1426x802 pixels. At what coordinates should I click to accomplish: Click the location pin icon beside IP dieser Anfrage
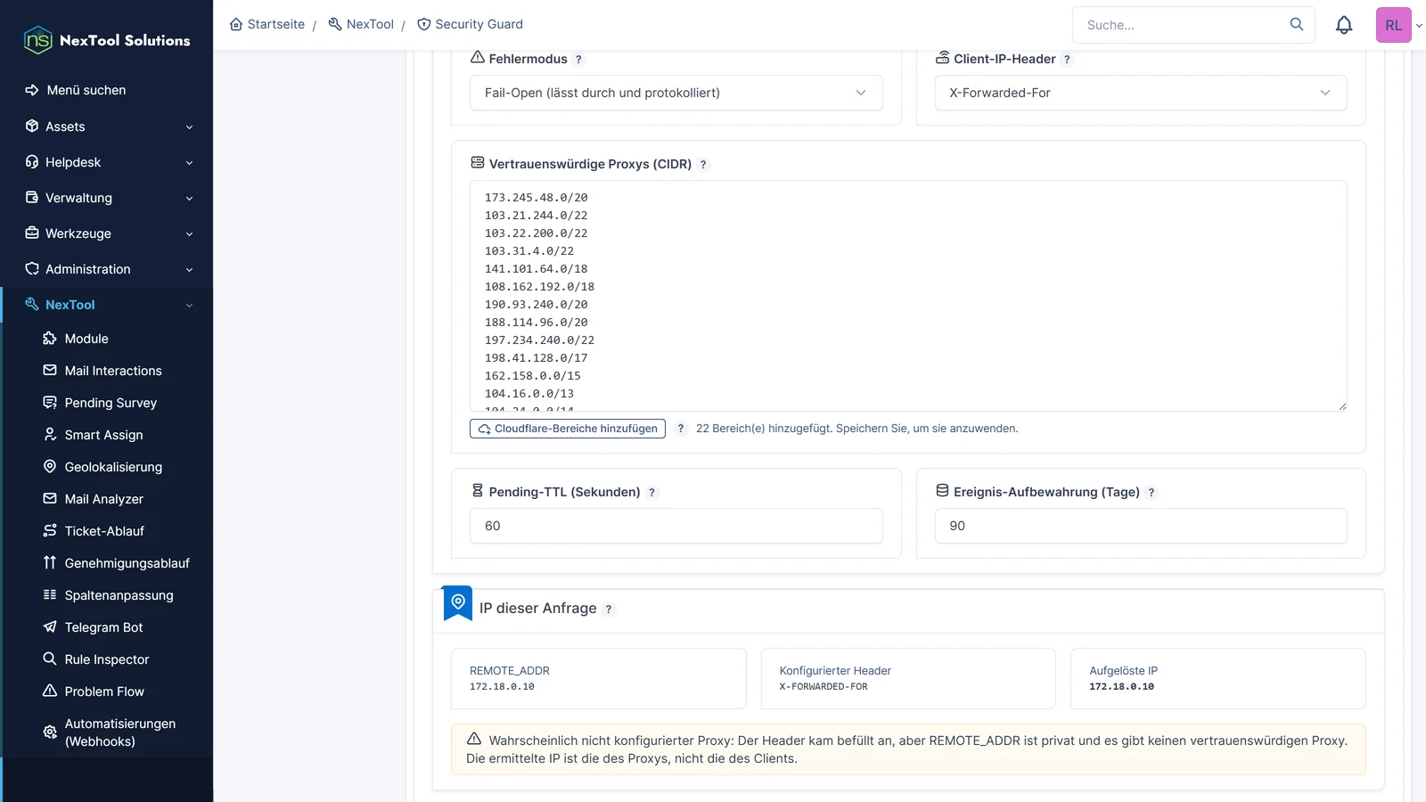(x=458, y=602)
